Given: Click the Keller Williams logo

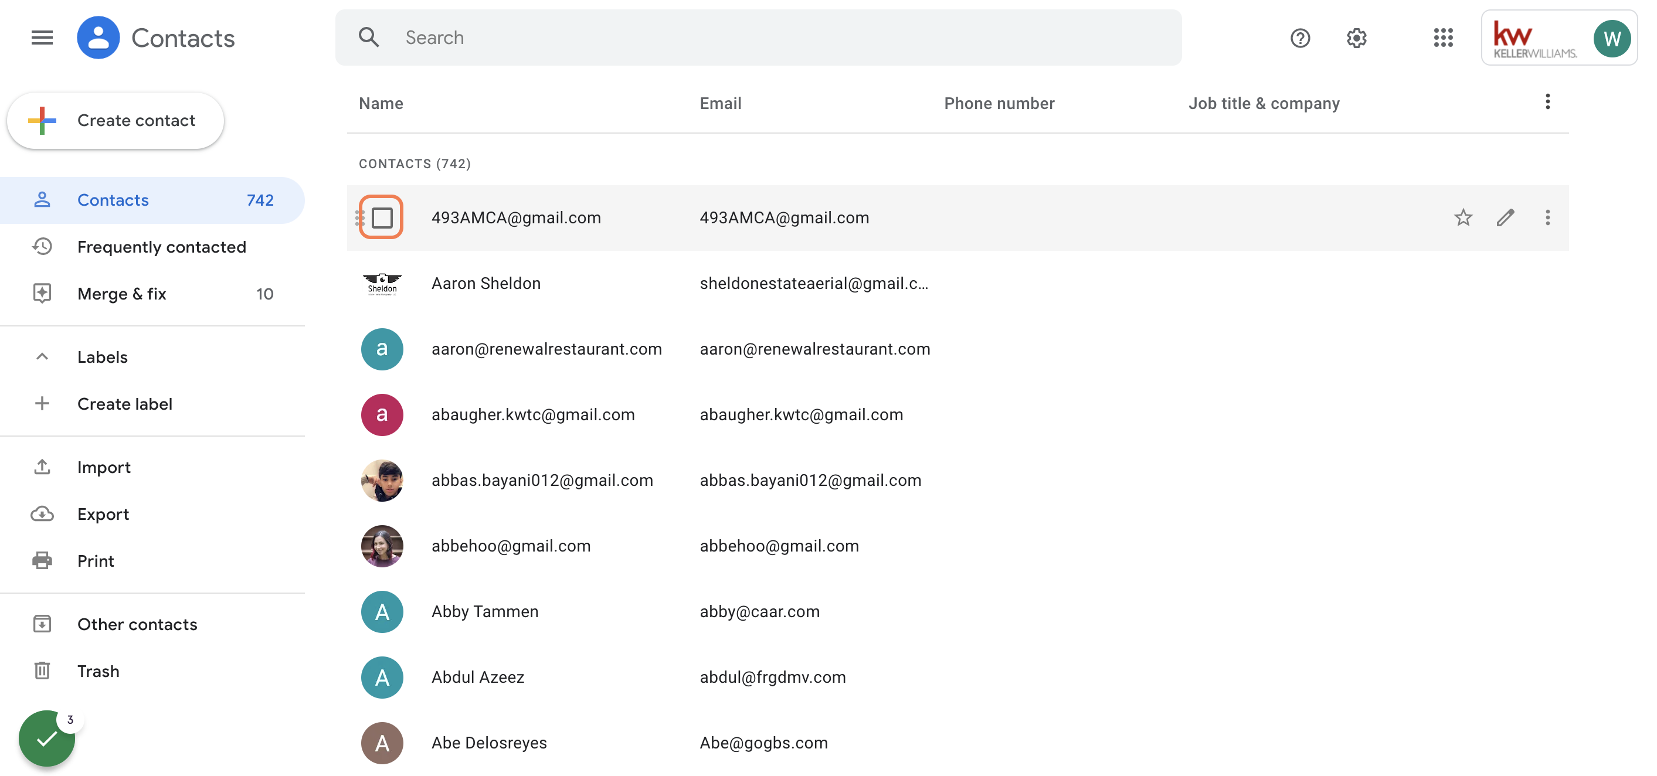Looking at the screenshot, I should pyautogui.click(x=1534, y=39).
